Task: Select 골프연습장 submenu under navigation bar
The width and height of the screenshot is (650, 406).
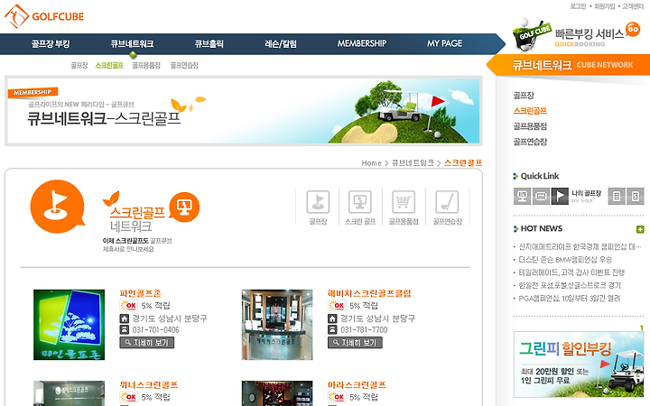Action: tap(184, 66)
